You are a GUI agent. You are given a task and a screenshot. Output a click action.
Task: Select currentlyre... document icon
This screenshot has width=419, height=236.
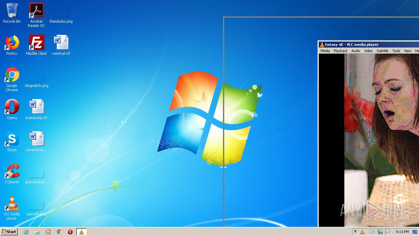36,142
